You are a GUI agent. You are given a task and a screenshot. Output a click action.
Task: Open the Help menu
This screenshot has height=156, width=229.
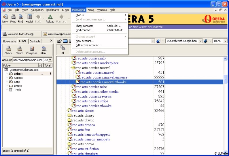112,10
